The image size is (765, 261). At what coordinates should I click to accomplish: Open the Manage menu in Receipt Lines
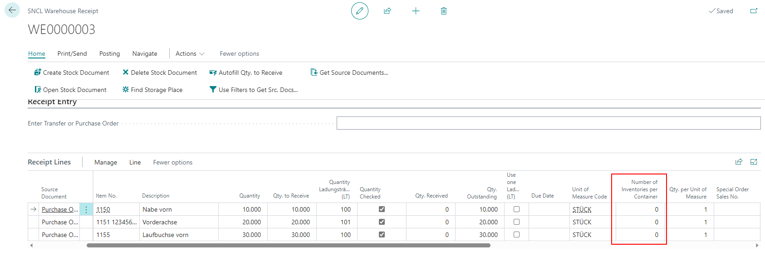click(106, 162)
